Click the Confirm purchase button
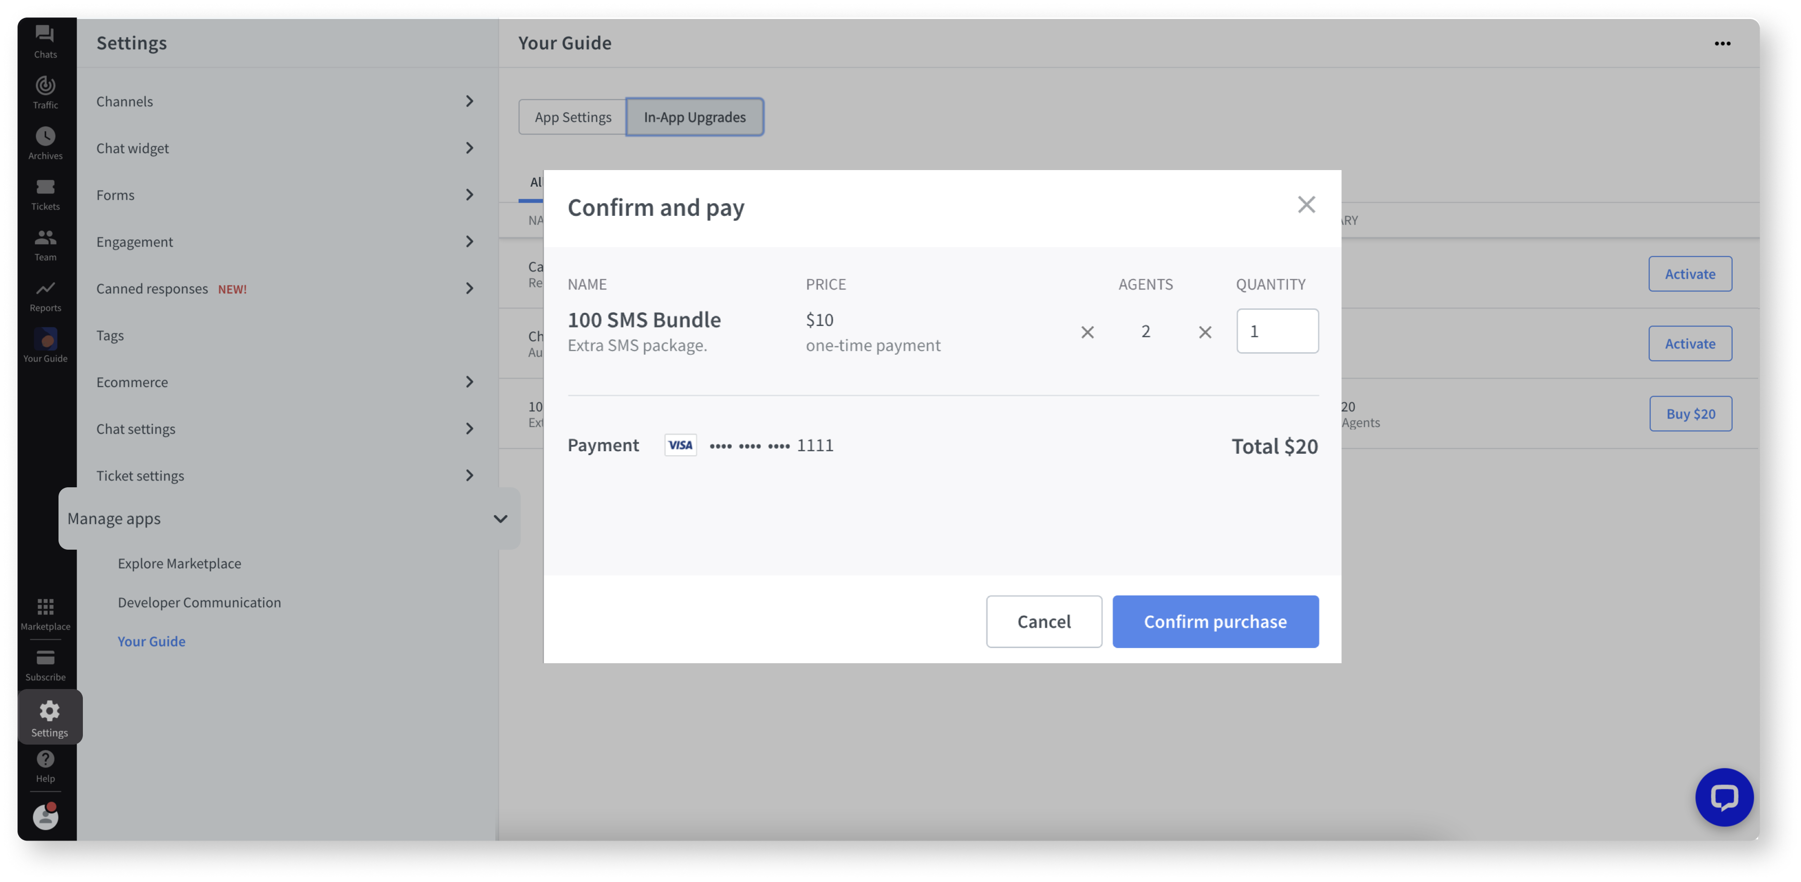Screen dimensions: 1801x882 point(1215,621)
